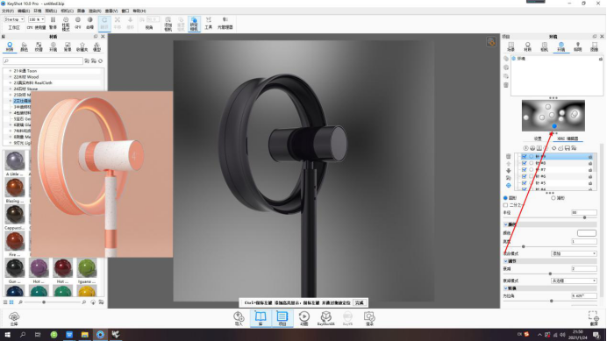
Task: Uncheck the visibility checkbox for pin 针 #8
Action: pos(525,163)
